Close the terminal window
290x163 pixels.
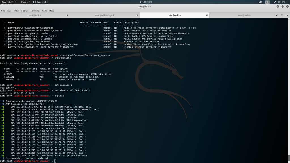[x=287, y=7]
